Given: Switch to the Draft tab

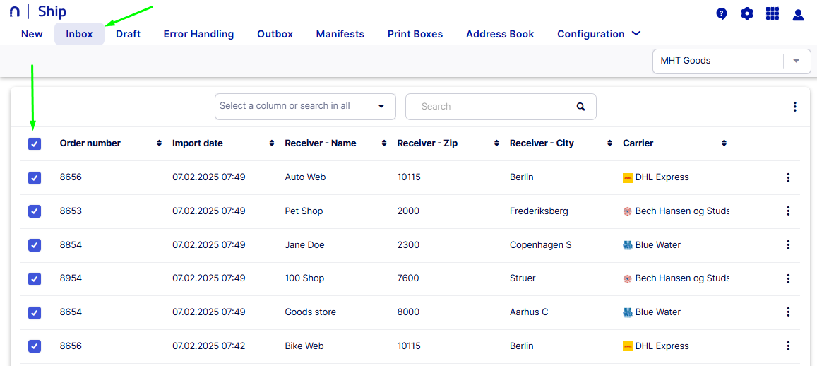Looking at the screenshot, I should pyautogui.click(x=128, y=34).
